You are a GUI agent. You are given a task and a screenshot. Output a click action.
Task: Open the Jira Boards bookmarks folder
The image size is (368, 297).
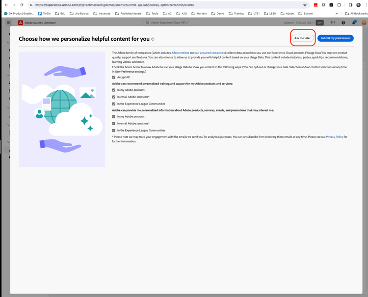pos(79,14)
